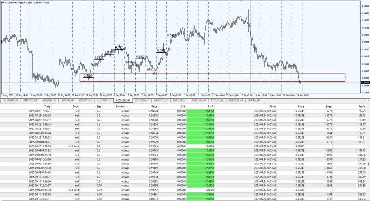Select sell limit row opened 2025.09.09 07:31:38

183,190
